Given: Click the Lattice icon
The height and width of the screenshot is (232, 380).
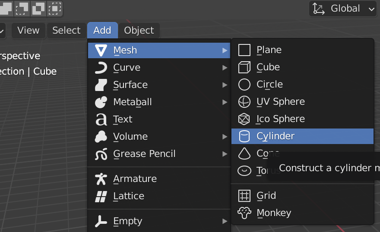Looking at the screenshot, I should [101, 196].
